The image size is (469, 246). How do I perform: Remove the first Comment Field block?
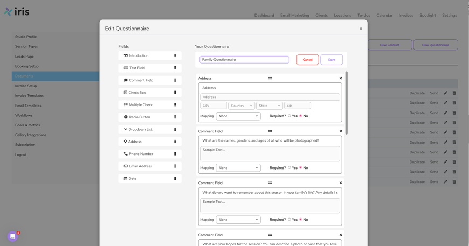pyautogui.click(x=340, y=131)
